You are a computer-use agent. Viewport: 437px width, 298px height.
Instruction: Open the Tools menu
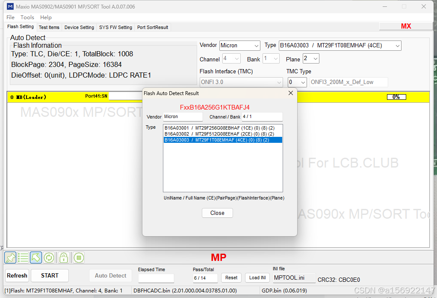(x=27, y=17)
